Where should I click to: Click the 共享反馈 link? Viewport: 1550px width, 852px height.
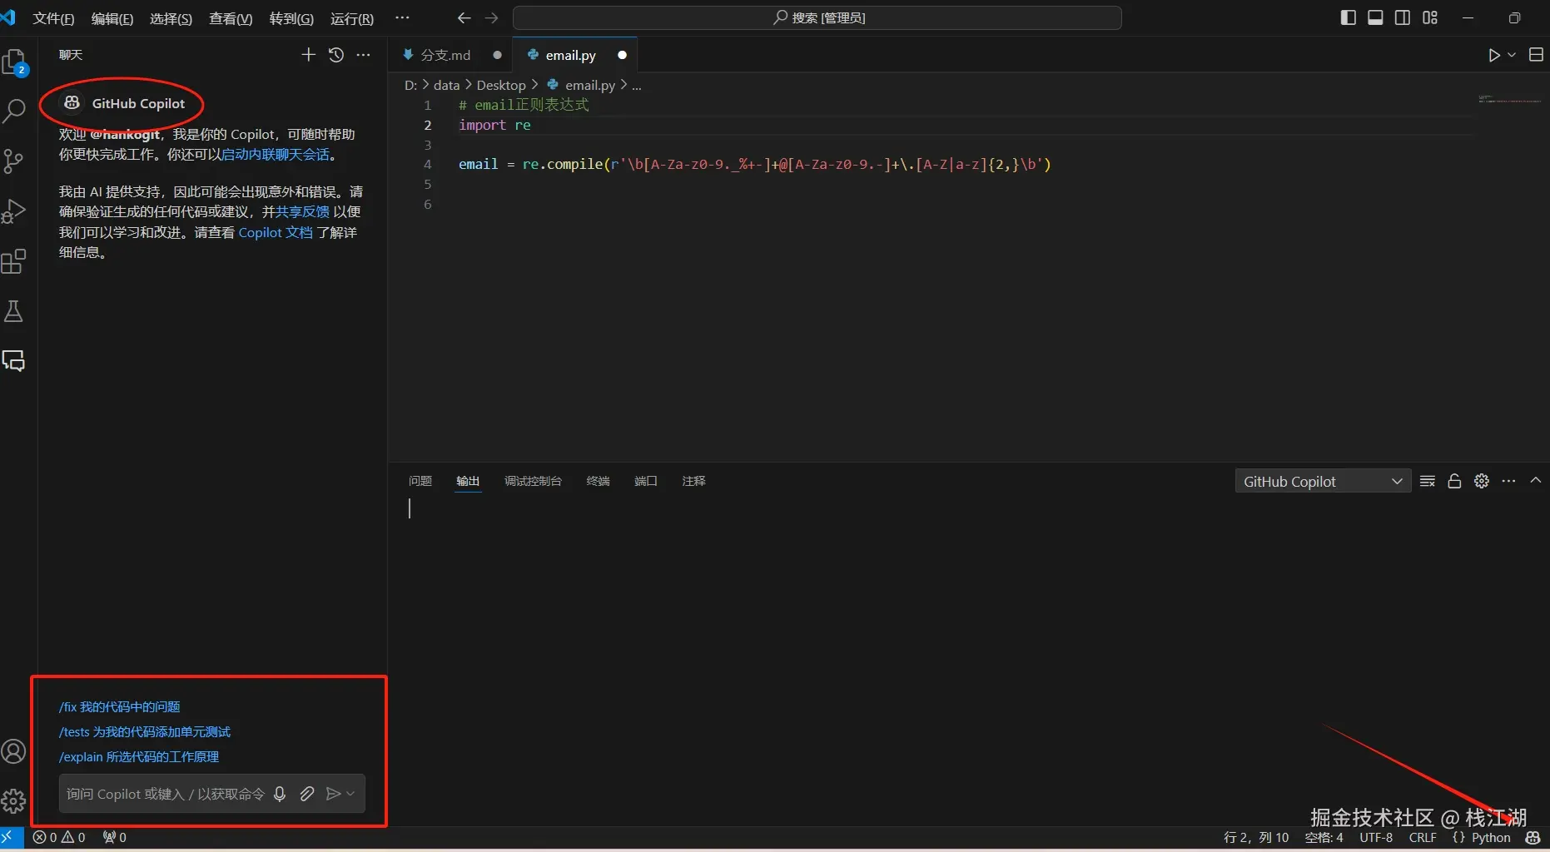[302, 211]
